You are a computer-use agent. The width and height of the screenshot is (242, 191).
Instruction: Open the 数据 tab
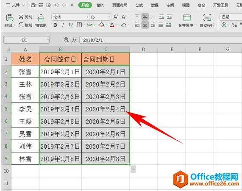(155, 5)
